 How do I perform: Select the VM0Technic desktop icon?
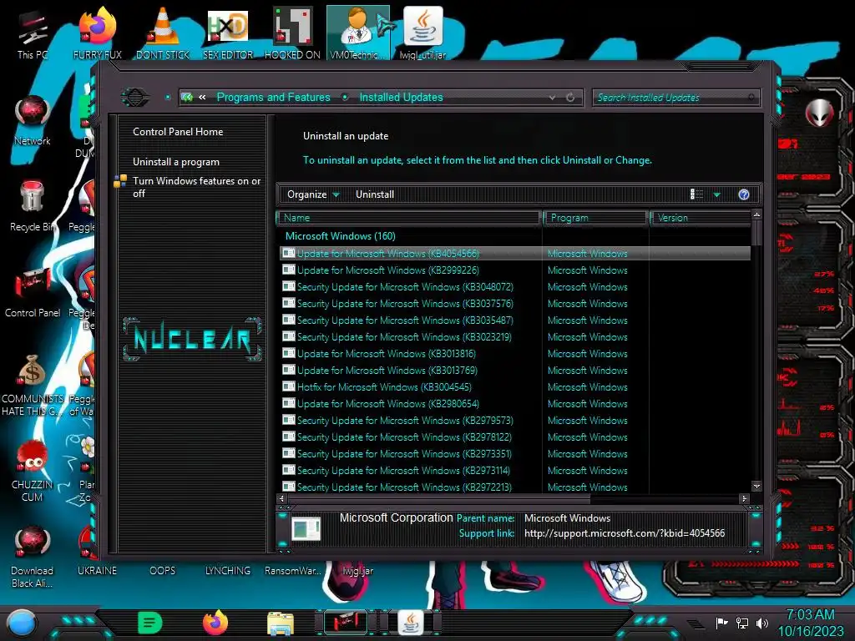(x=357, y=33)
